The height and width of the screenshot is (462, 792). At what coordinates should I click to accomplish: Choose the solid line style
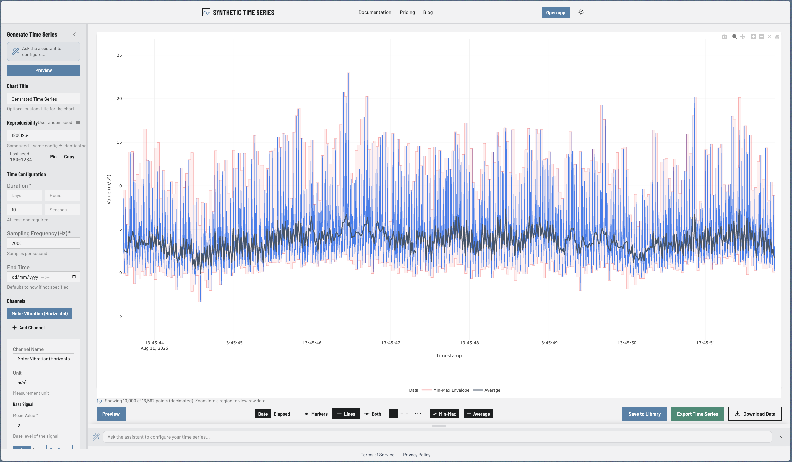(x=393, y=414)
